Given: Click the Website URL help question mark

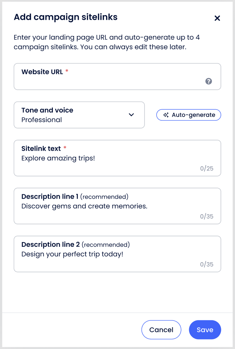Looking at the screenshot, I should point(209,81).
